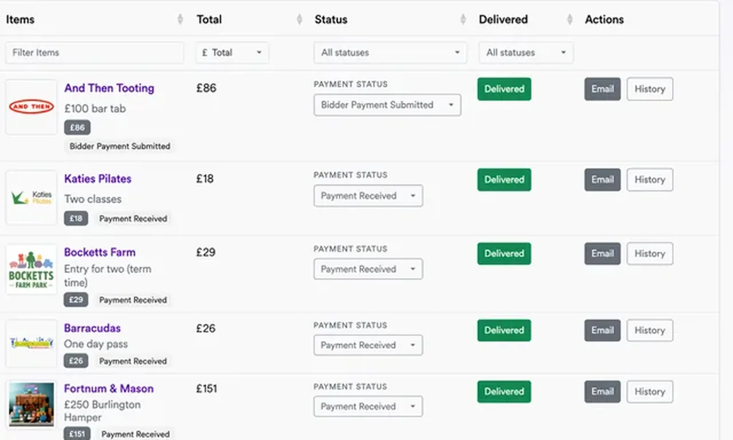Open payment status dropdown for And Then Tooting
The height and width of the screenshot is (440, 733).
(387, 105)
